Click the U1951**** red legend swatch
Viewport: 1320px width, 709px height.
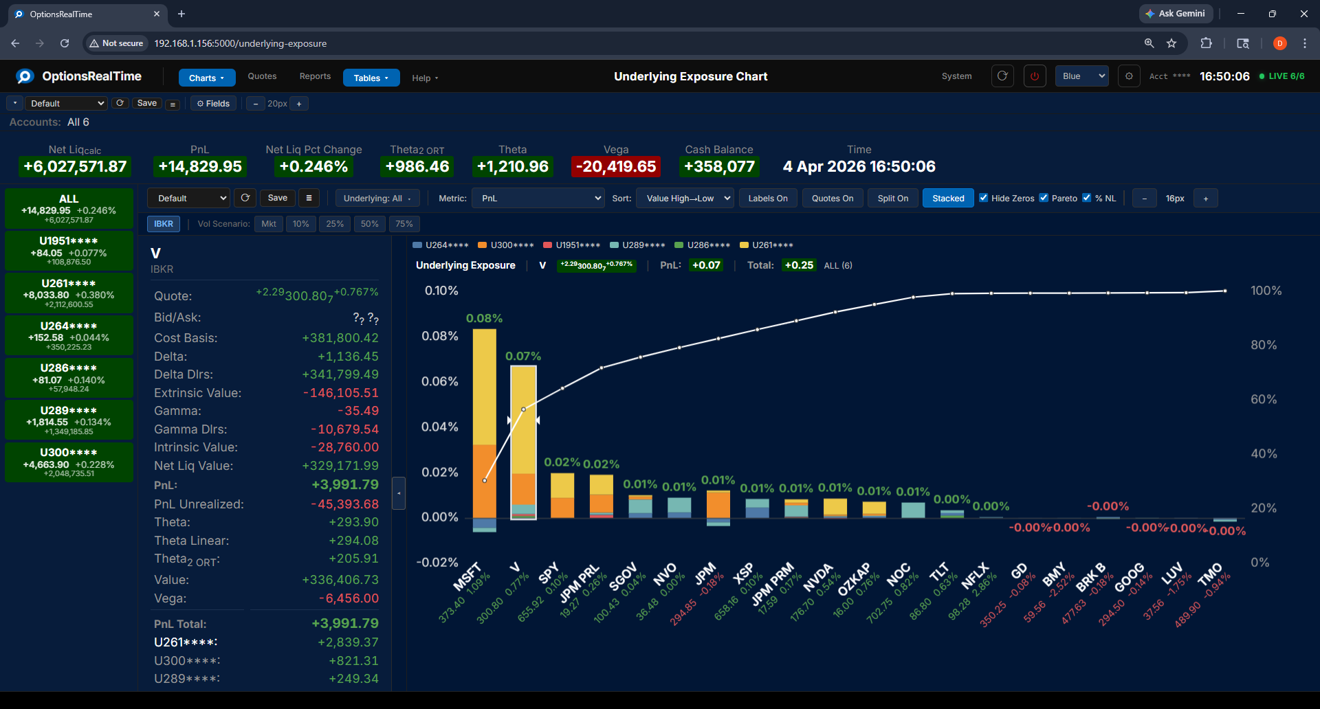click(547, 245)
